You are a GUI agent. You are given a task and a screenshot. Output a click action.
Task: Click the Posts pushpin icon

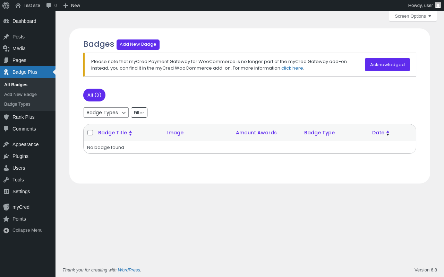6,37
